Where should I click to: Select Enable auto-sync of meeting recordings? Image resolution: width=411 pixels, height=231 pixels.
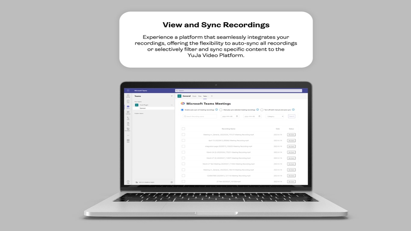182,110
